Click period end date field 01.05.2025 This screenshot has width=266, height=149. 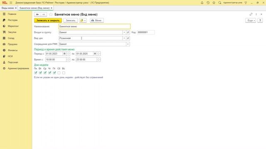[x=85, y=54]
